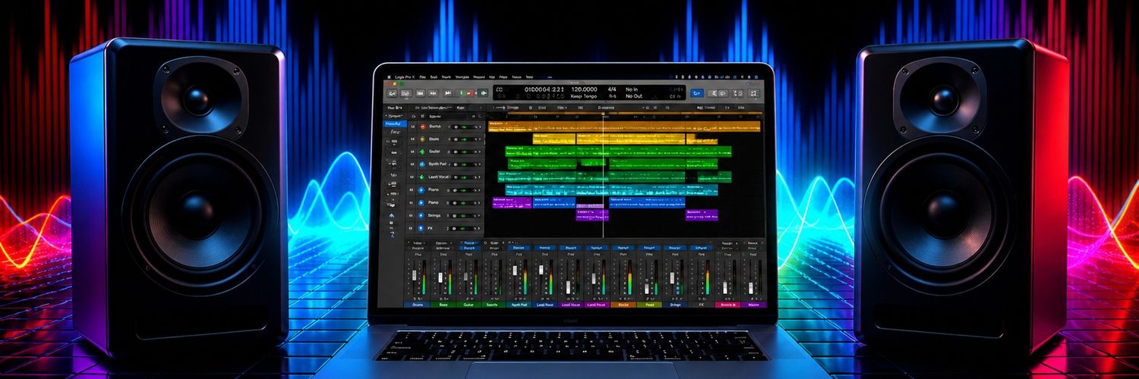Select the orange Guitar channel strip label

click(x=623, y=305)
